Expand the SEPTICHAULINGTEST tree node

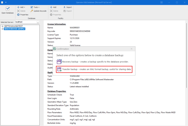click(x=3, y=26)
